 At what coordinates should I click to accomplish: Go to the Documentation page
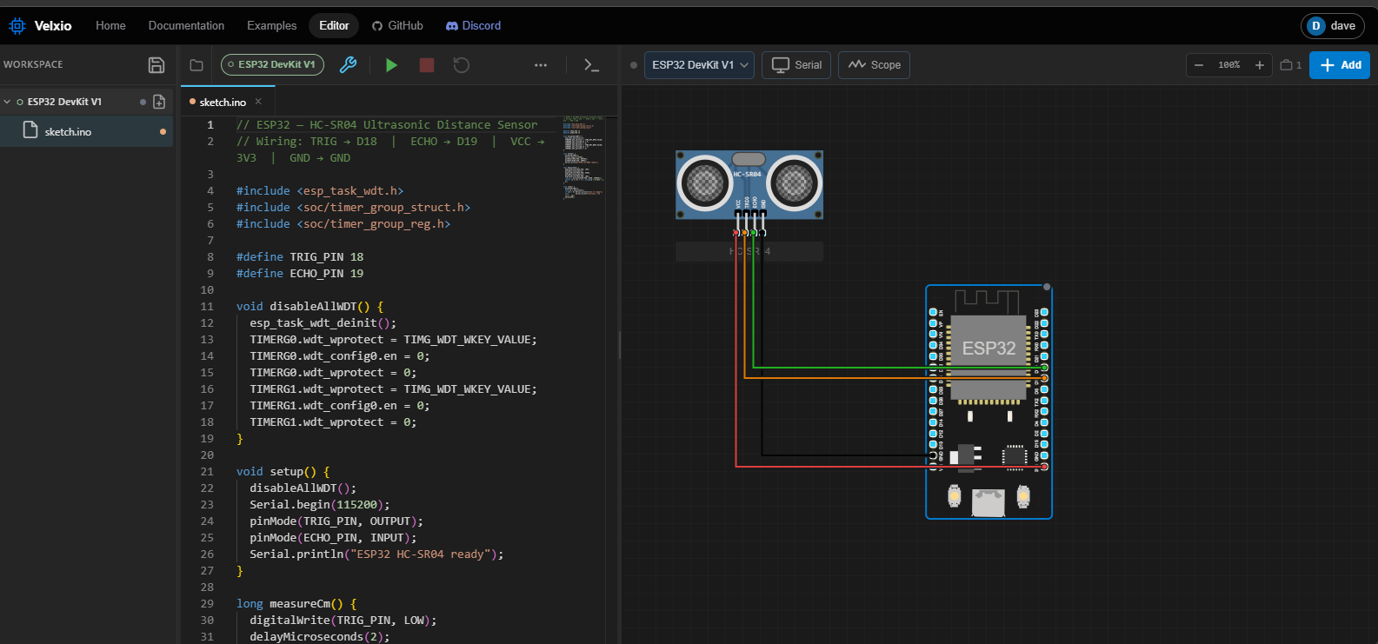point(186,26)
